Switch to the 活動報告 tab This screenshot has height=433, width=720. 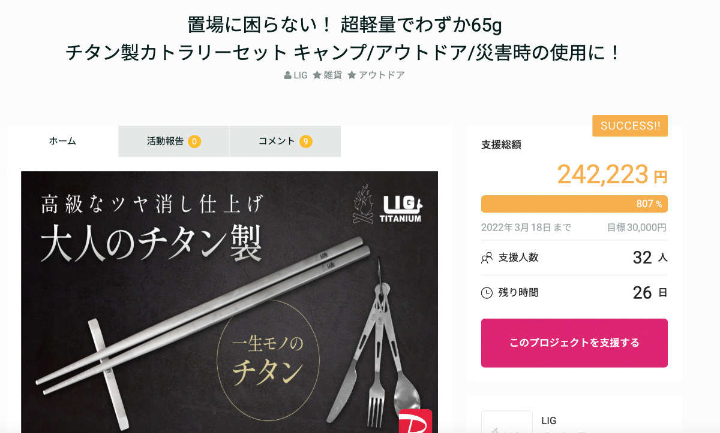(x=174, y=141)
